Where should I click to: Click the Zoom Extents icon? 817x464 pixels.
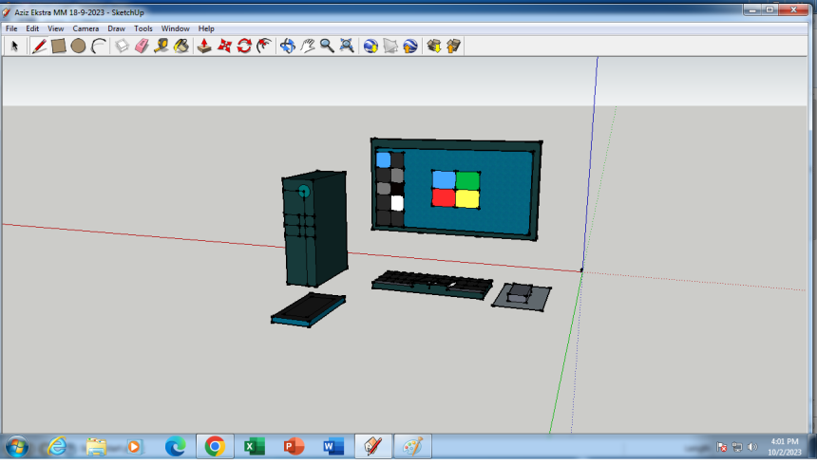(347, 46)
